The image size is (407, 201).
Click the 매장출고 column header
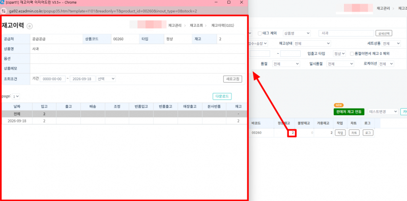coord(190,107)
